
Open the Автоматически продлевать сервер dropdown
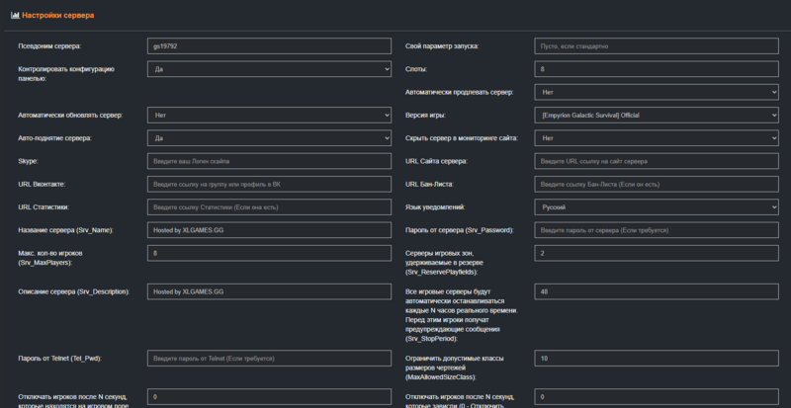(x=657, y=92)
